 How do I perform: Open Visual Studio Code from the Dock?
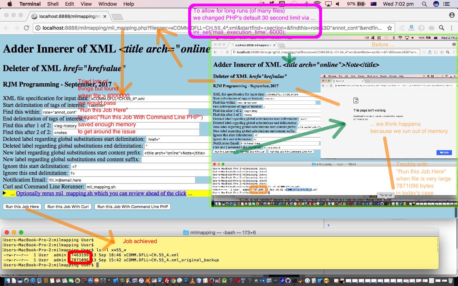tap(263, 281)
